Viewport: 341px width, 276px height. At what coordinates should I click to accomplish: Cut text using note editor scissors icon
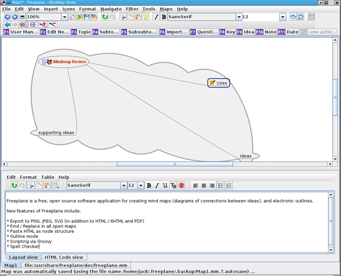click(x=31, y=185)
